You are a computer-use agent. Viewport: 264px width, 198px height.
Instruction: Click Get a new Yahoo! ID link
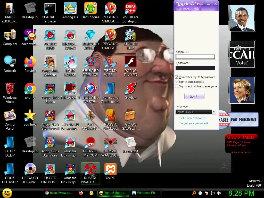194,118
